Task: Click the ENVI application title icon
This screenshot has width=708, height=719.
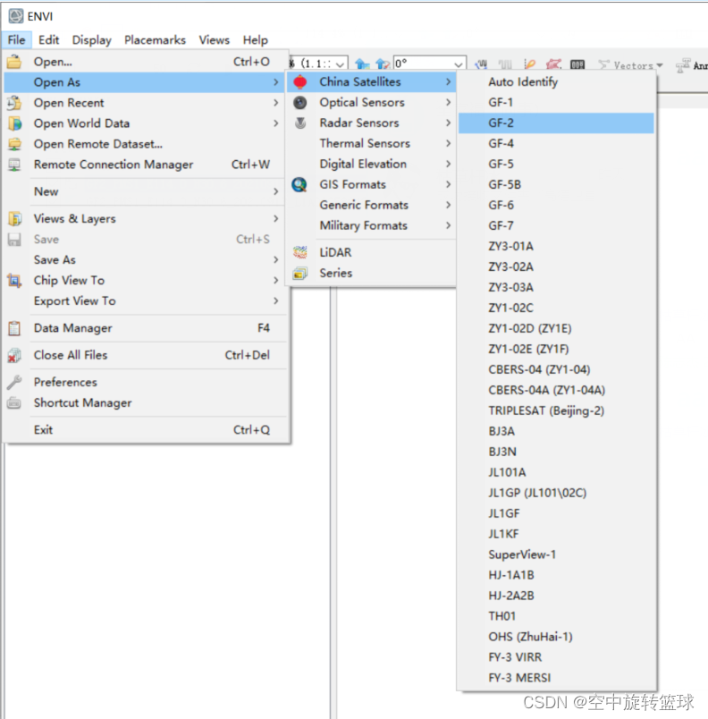Action: point(15,16)
